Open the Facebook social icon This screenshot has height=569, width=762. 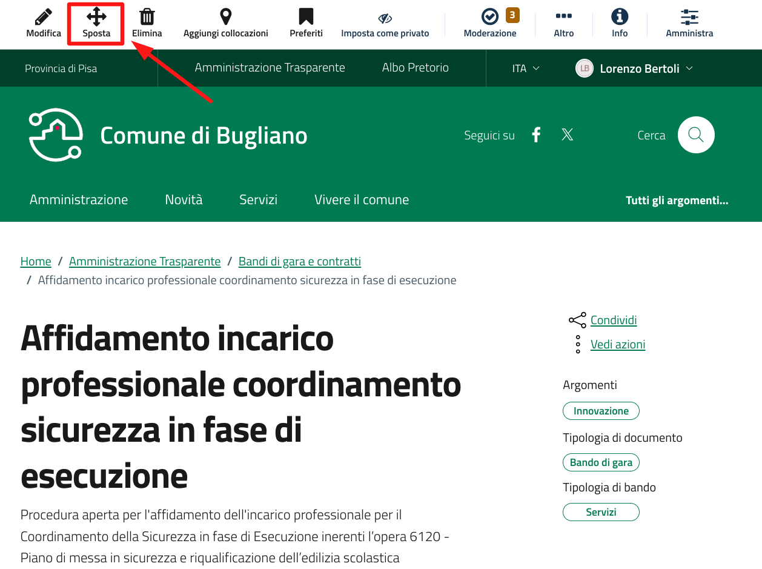536,135
